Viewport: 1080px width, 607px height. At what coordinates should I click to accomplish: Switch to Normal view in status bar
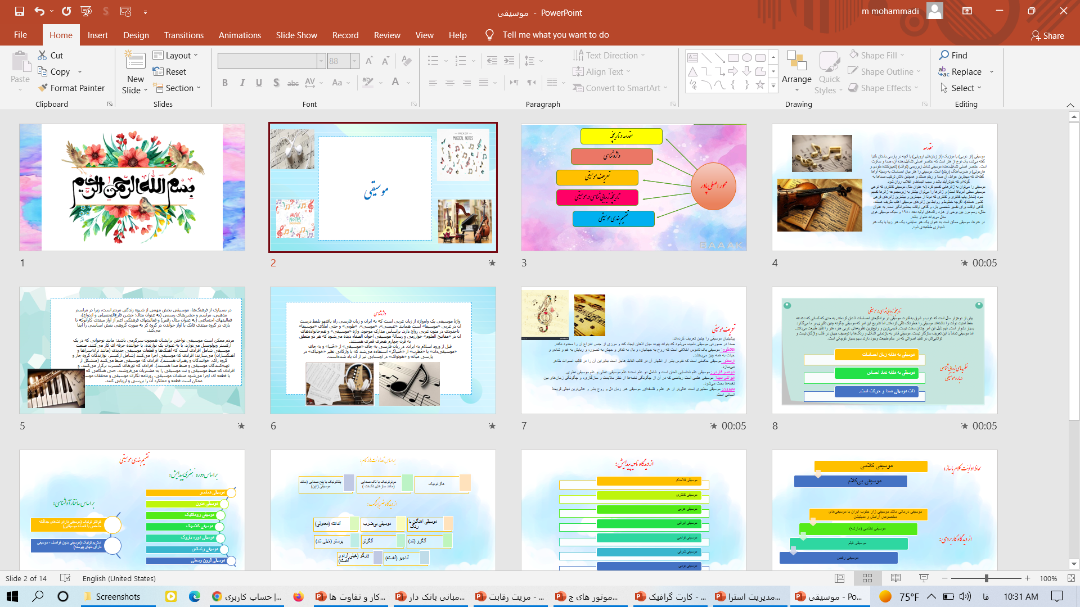[840, 578]
